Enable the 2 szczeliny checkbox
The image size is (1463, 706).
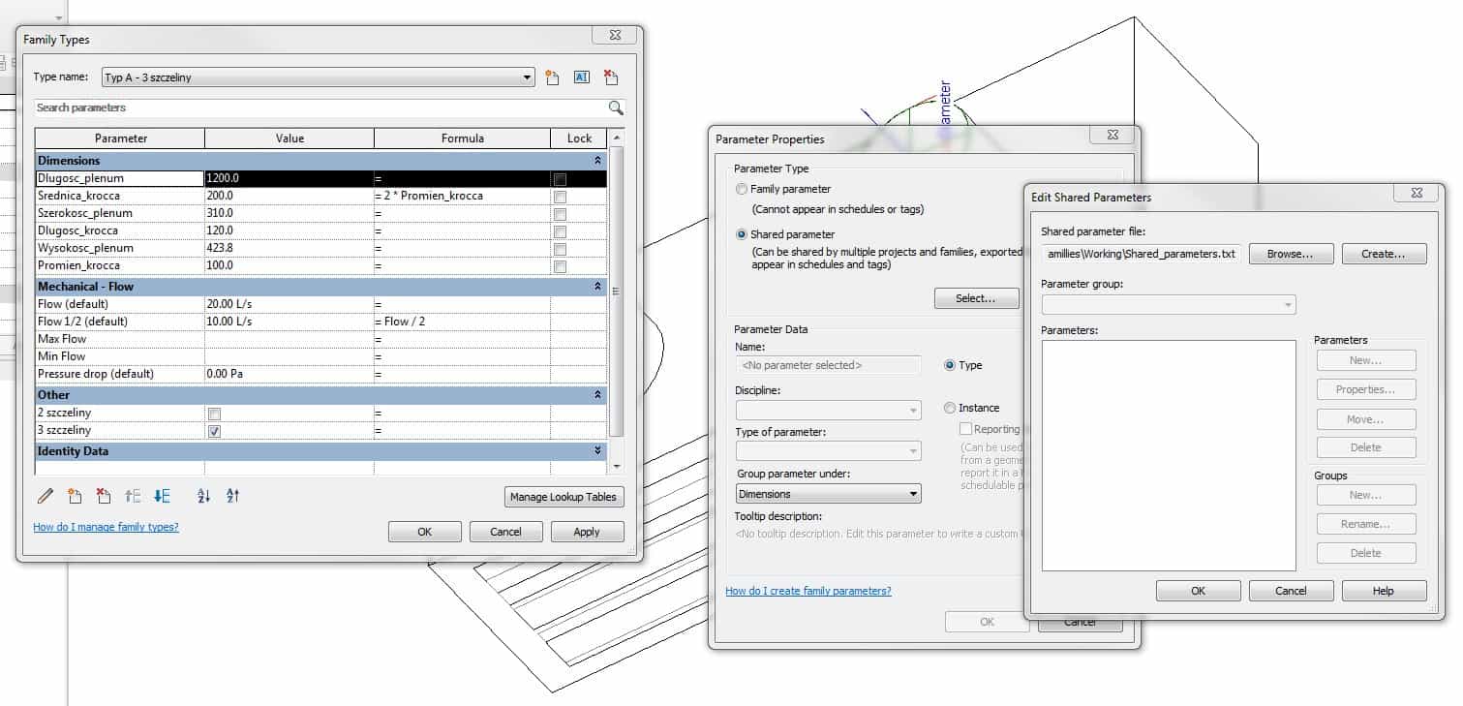click(x=214, y=414)
